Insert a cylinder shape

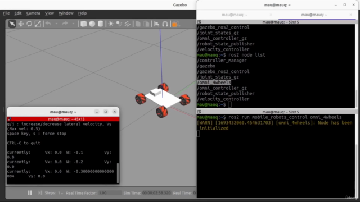[x=100, y=24]
